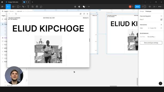The height and width of the screenshot is (92, 164).
Task: Click the Use as mask icon
Action: tap(79, 7)
